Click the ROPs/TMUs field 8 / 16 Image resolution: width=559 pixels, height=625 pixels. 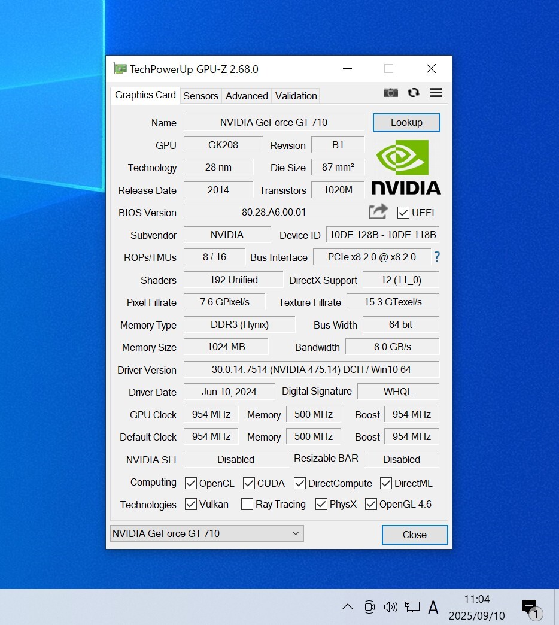point(214,257)
